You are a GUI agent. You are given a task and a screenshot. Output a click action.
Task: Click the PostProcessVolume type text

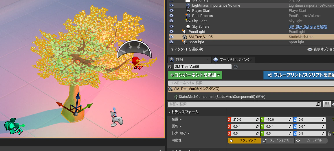click(x=304, y=16)
